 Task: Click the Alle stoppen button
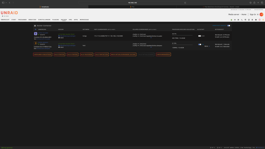73,55
